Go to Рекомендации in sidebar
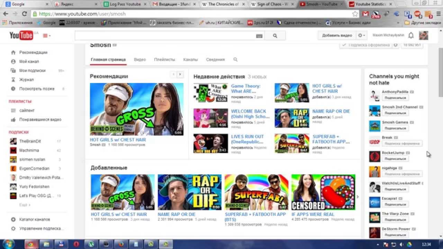The width and height of the screenshot is (443, 249). 33,53
